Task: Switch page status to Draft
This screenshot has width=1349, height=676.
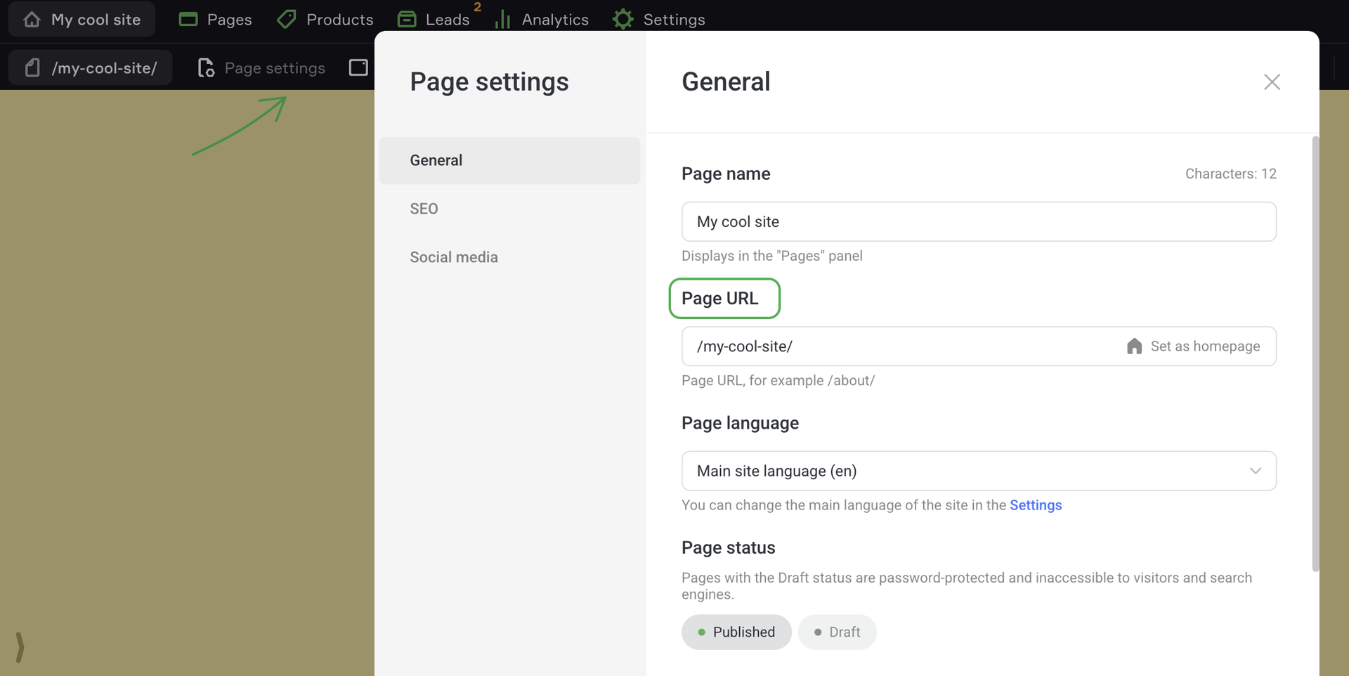Action: 837,632
